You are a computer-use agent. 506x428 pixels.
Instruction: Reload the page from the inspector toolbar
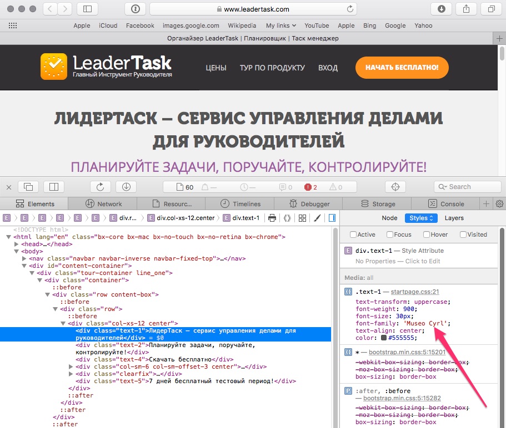pyautogui.click(x=101, y=187)
